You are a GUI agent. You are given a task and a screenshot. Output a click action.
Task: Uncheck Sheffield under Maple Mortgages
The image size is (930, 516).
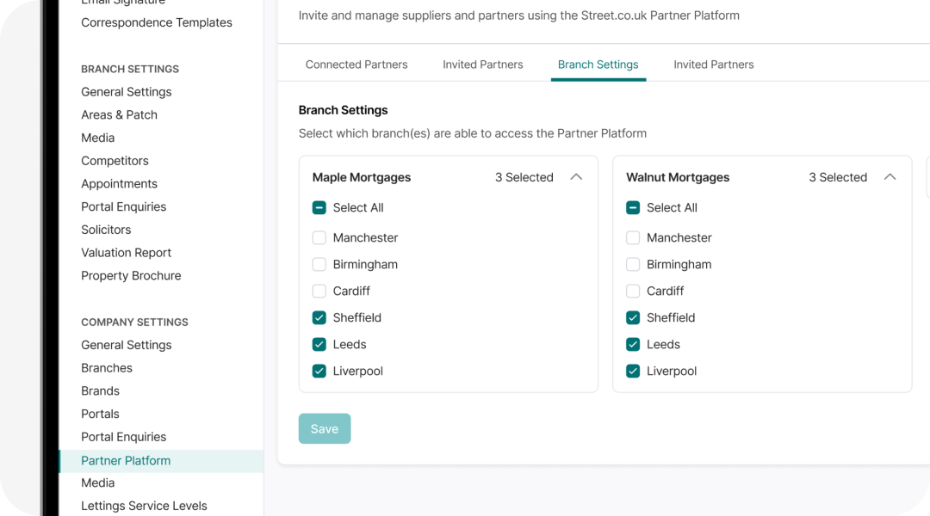[319, 317]
